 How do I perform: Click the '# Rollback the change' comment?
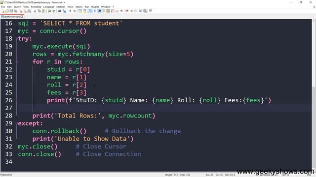coord(143,131)
